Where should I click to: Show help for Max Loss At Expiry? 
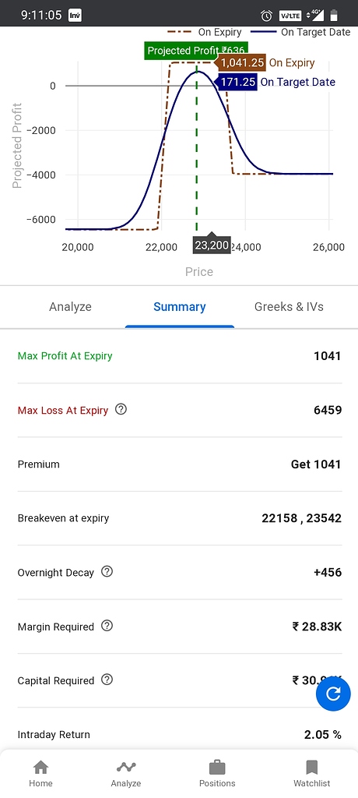[x=121, y=409]
